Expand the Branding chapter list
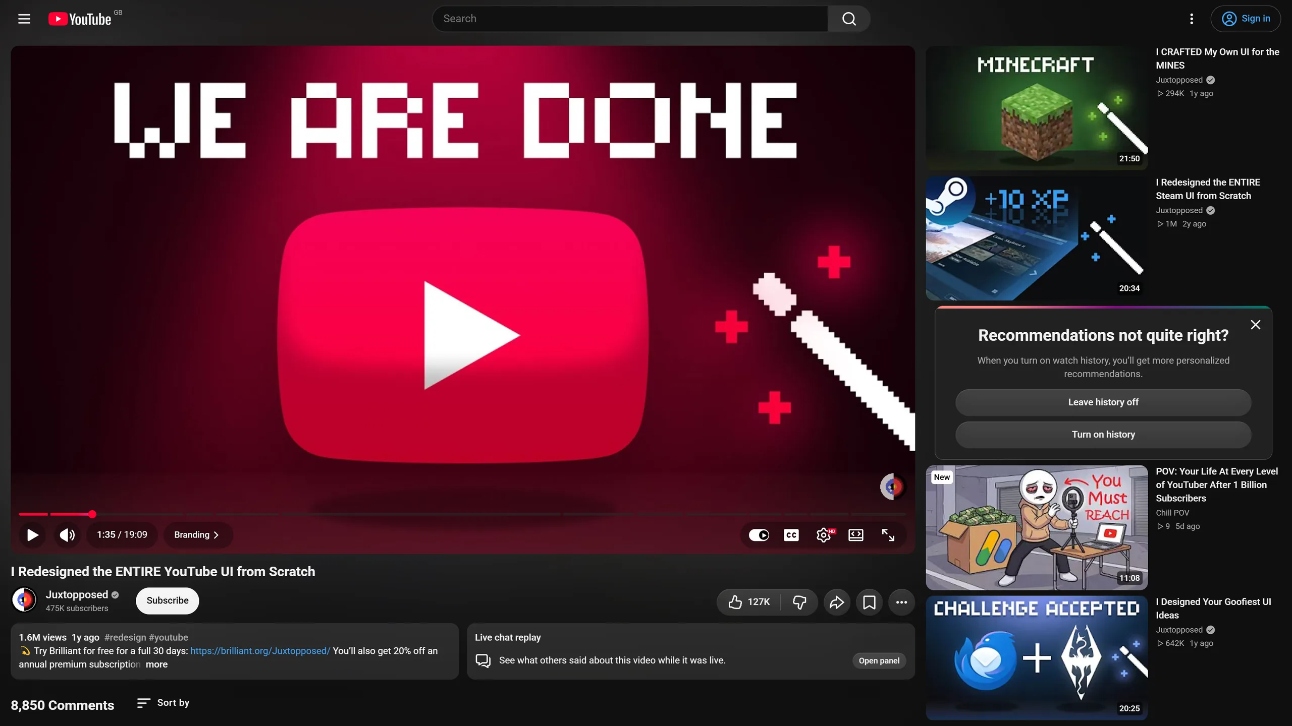 [x=197, y=535]
